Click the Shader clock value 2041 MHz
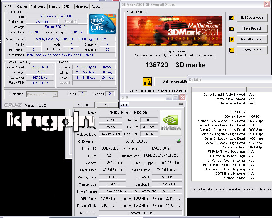 (173, 198)
